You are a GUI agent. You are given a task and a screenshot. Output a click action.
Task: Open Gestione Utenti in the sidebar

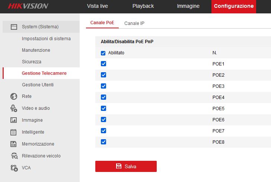tap(38, 85)
